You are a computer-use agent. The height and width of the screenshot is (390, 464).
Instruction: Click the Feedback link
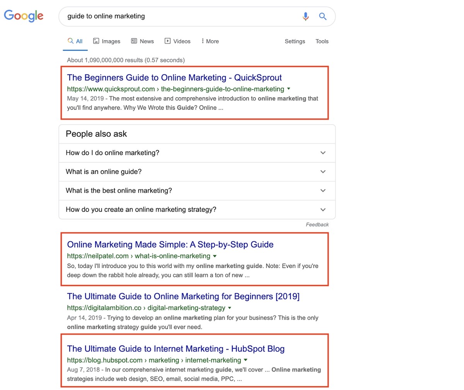(x=317, y=225)
